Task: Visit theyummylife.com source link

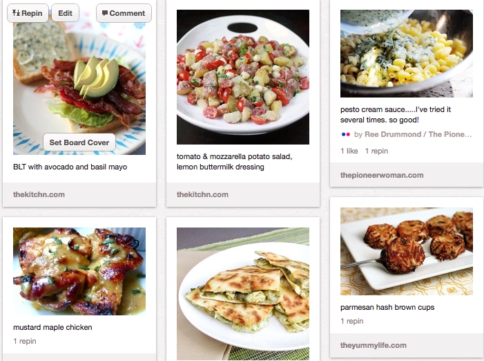Action: point(374,345)
